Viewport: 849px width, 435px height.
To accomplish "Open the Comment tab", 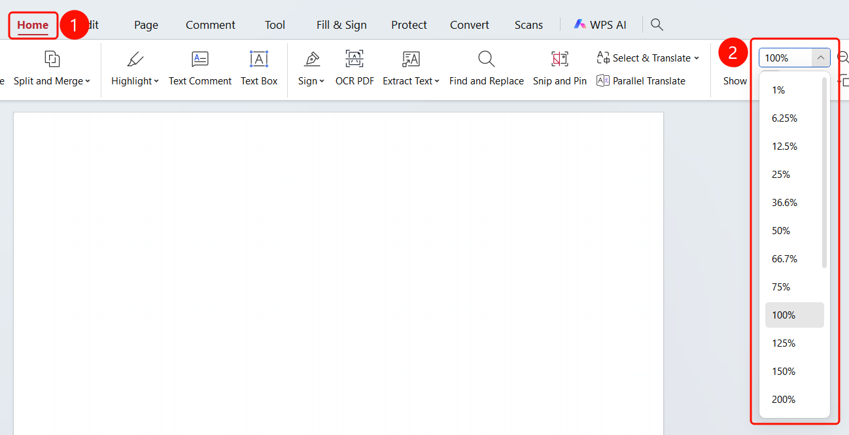I will pos(211,25).
